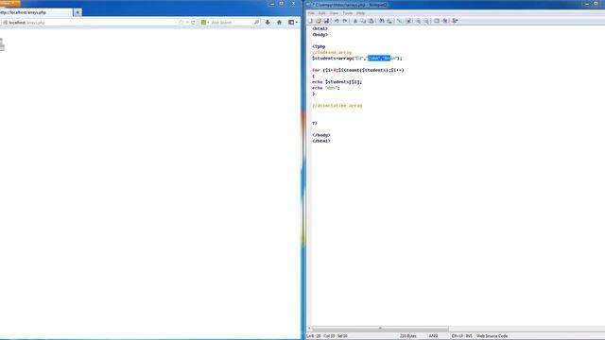
Task: Open the URL history dropdown arrow in Firefox
Action: (187, 23)
